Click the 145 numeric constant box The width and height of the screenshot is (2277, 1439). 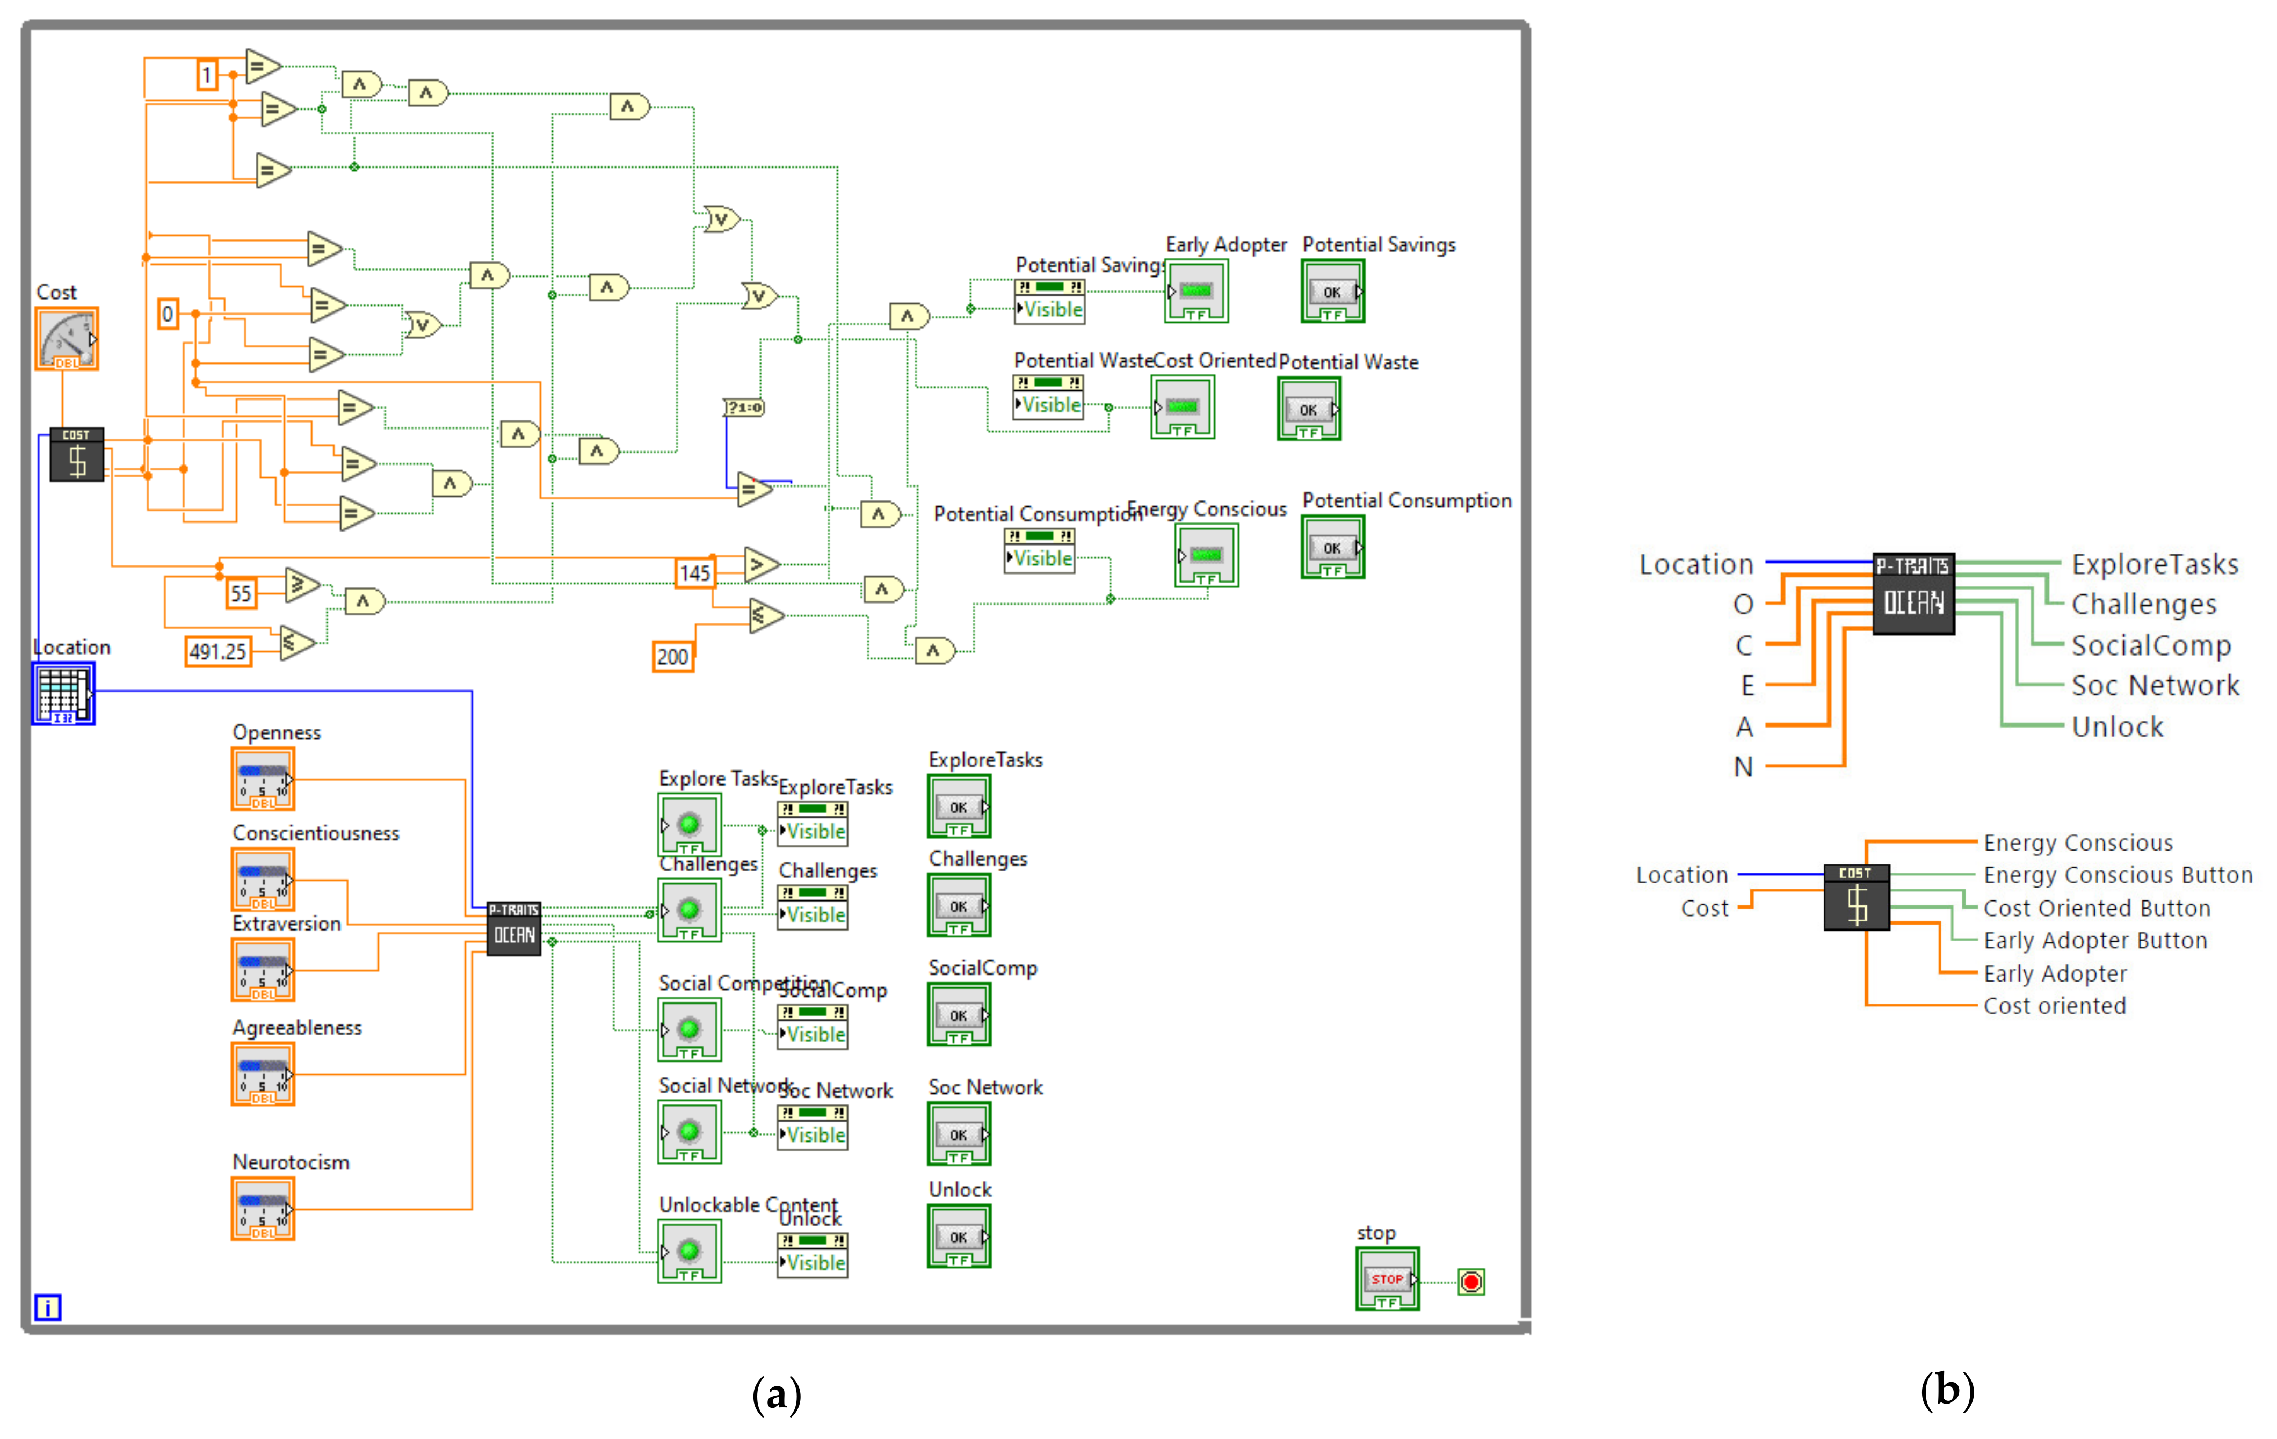[x=695, y=573]
